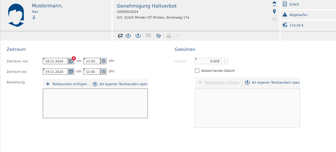Image resolution: width=336 pixels, height=152 pixels.
Task: Click the upload arrow icon in the toolbar
Action: point(138,36)
